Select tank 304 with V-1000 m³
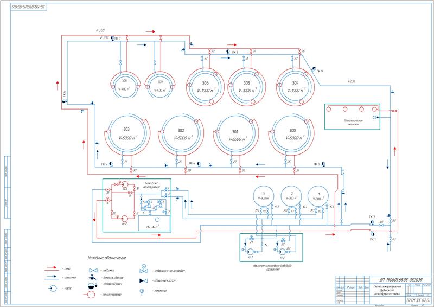 tap(295, 87)
